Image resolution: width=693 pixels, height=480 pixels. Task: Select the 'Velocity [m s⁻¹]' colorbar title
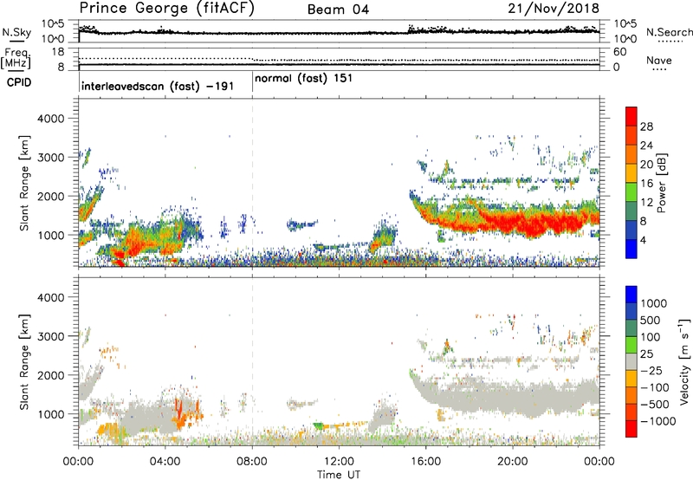pyautogui.click(x=684, y=361)
